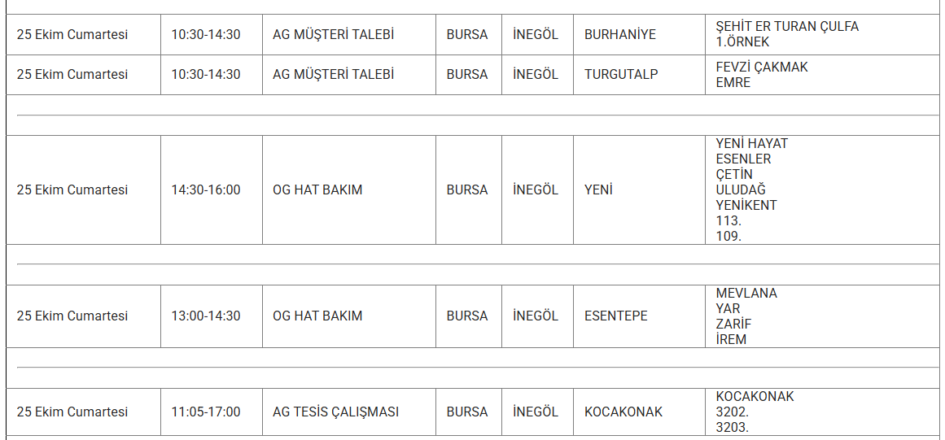Click the ZARİF street entry
Screen dimensions: 945x440
[733, 324]
